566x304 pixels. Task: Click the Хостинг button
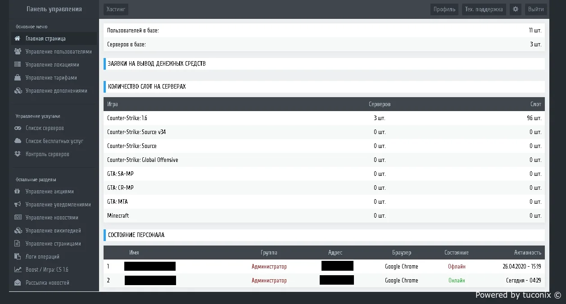tap(116, 9)
